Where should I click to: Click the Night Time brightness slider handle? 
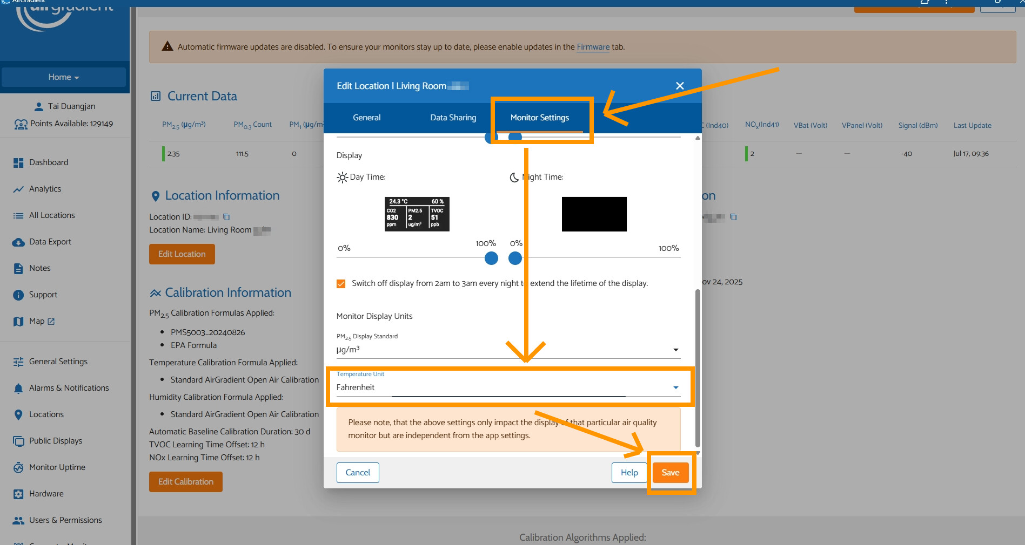coord(515,258)
